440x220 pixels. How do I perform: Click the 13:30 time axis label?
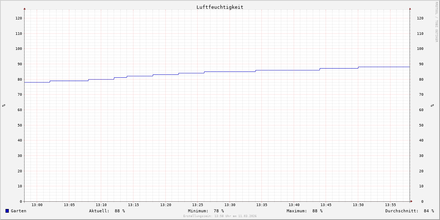pyautogui.click(x=230, y=205)
